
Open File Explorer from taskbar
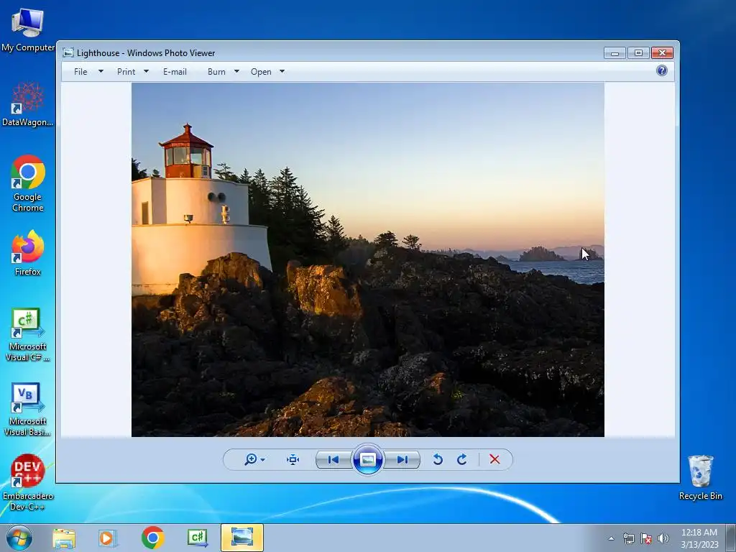point(64,538)
